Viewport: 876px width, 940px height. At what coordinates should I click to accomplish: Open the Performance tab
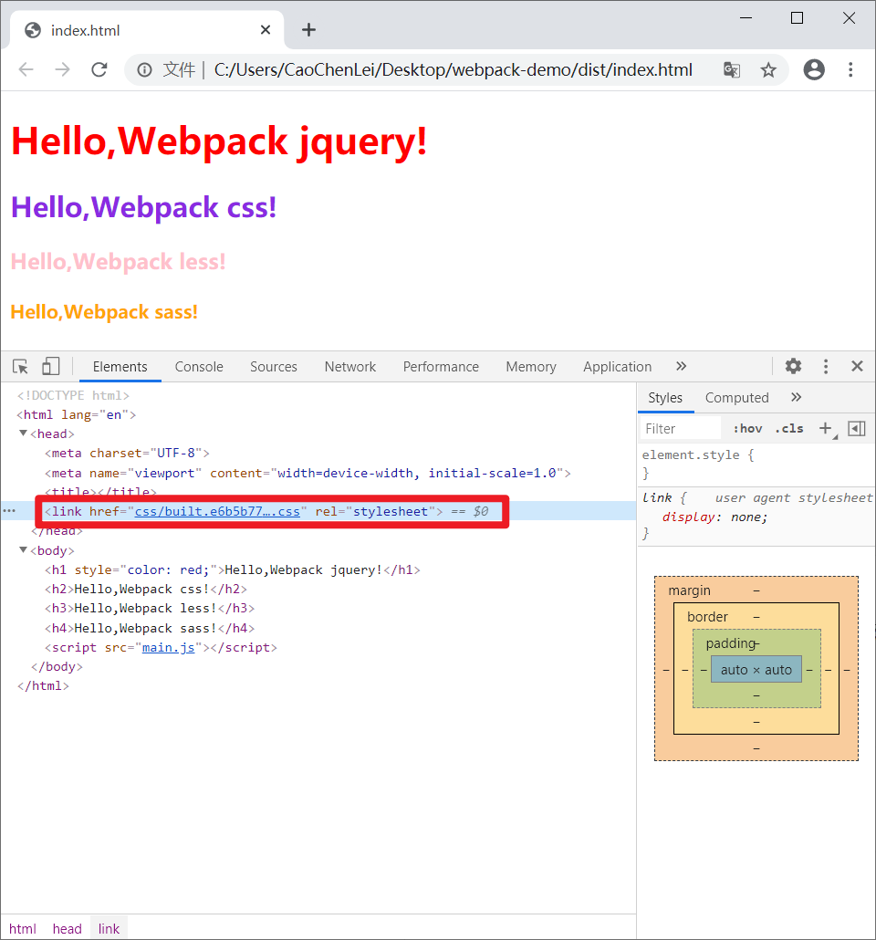point(441,367)
